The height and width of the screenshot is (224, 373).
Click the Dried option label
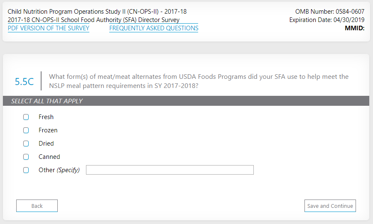(46, 144)
